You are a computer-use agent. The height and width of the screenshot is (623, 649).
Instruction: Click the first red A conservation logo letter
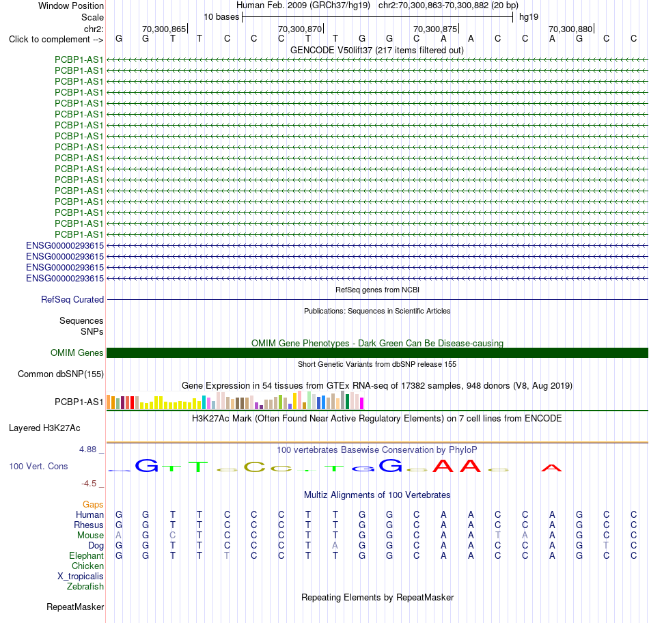[443, 466]
